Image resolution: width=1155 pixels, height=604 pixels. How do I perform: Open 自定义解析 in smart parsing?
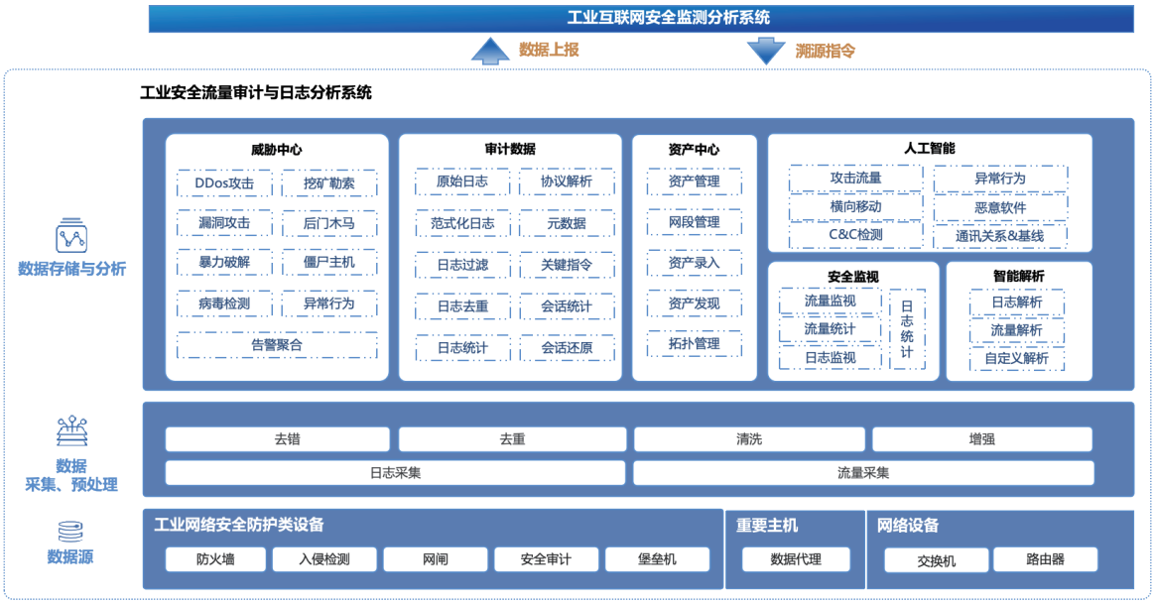(x=1016, y=358)
